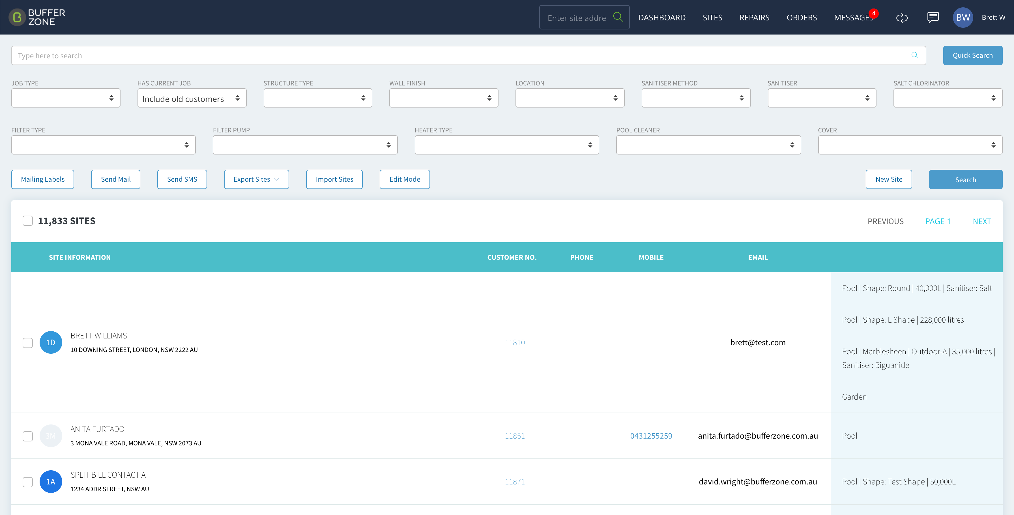Viewport: 1014px width, 515px height.
Task: Open the BW user avatar
Action: click(x=963, y=17)
